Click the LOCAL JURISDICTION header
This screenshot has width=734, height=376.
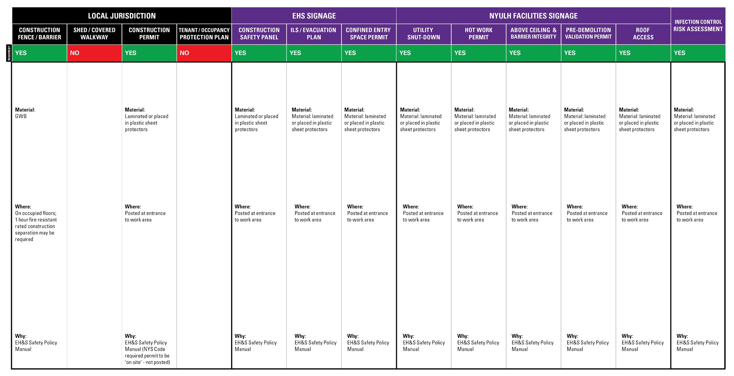tap(122, 16)
